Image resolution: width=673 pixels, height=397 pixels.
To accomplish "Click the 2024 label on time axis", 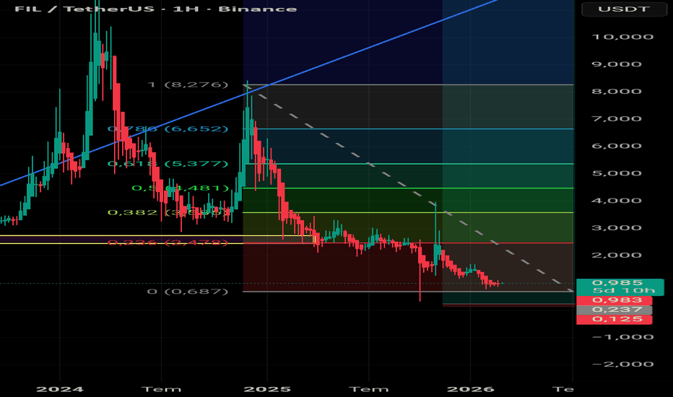I will click(60, 389).
